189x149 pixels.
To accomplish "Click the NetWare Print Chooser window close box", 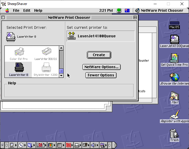I will pyautogui.click(x=3, y=18).
